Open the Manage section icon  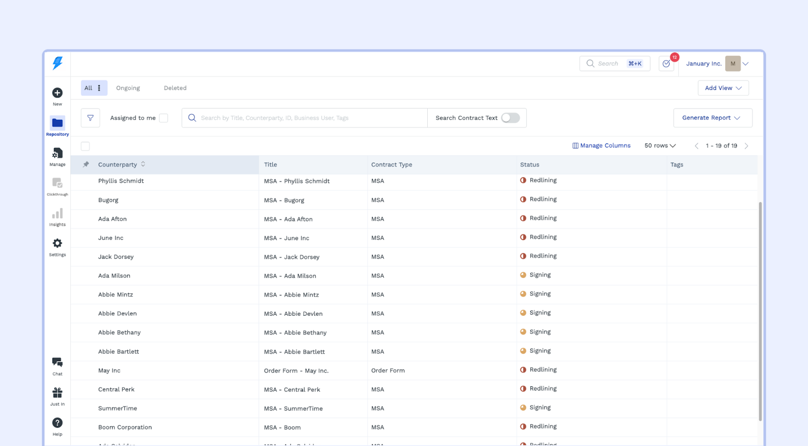(58, 154)
